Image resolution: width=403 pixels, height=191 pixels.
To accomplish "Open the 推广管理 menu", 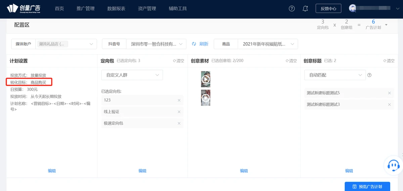I will (x=85, y=9).
